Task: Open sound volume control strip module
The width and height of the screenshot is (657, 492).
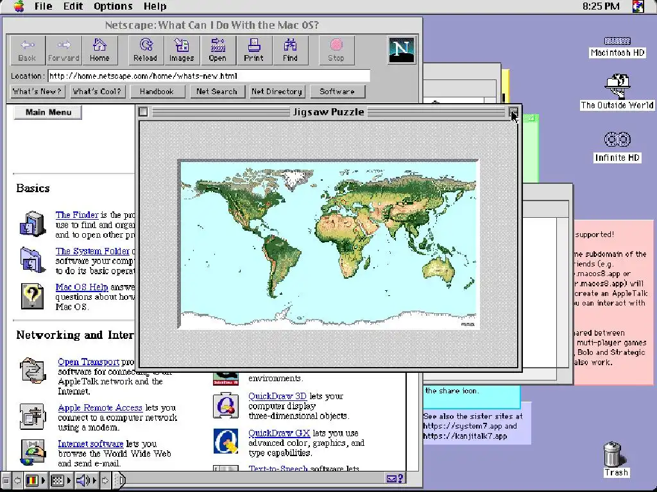Action: click(87, 480)
